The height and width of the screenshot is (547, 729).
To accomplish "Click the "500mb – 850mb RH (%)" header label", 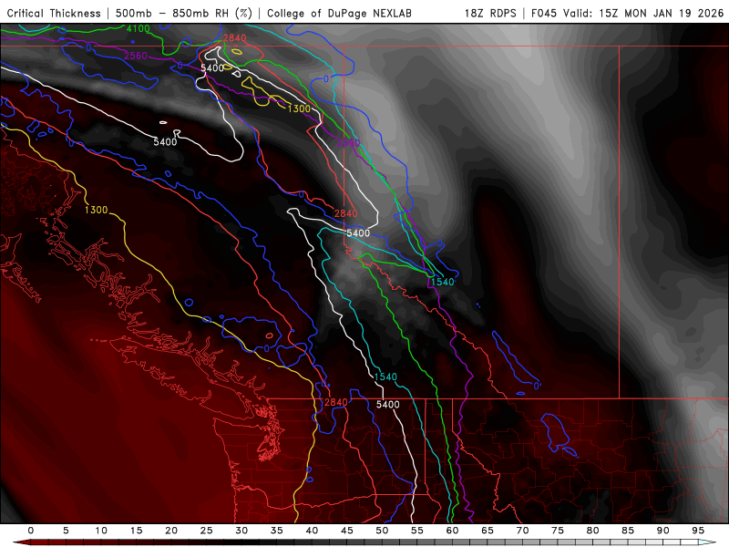I will (x=184, y=14).
